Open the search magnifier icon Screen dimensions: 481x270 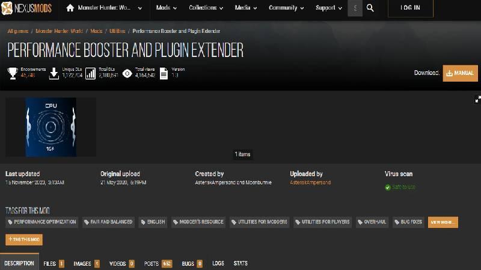[370, 8]
